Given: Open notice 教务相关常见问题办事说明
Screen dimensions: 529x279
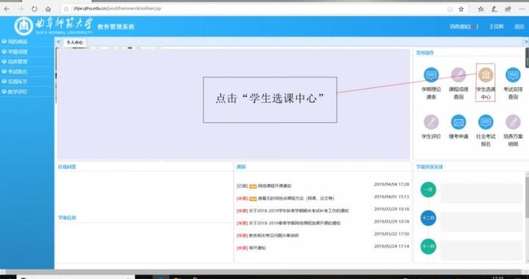Looking at the screenshot, I should [273, 236].
